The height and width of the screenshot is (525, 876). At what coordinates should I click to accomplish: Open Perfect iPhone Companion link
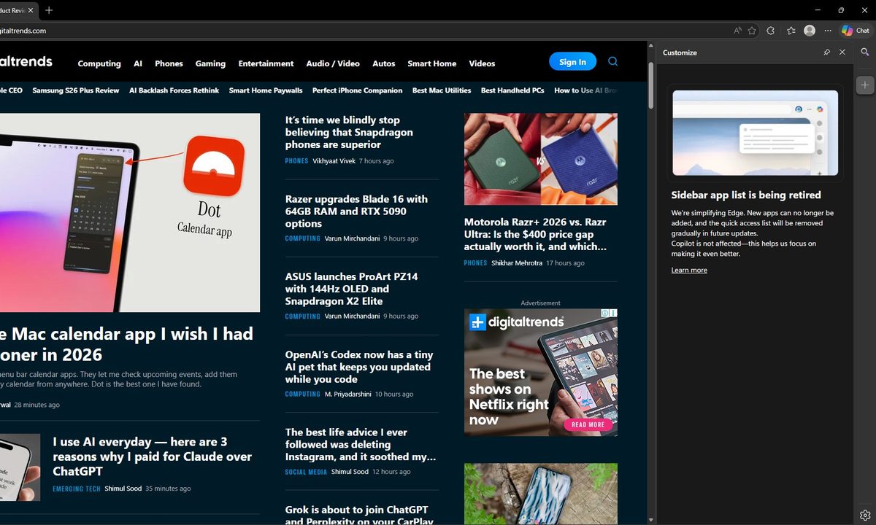coord(358,90)
